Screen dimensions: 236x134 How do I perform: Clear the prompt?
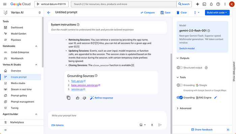(x=181, y=13)
